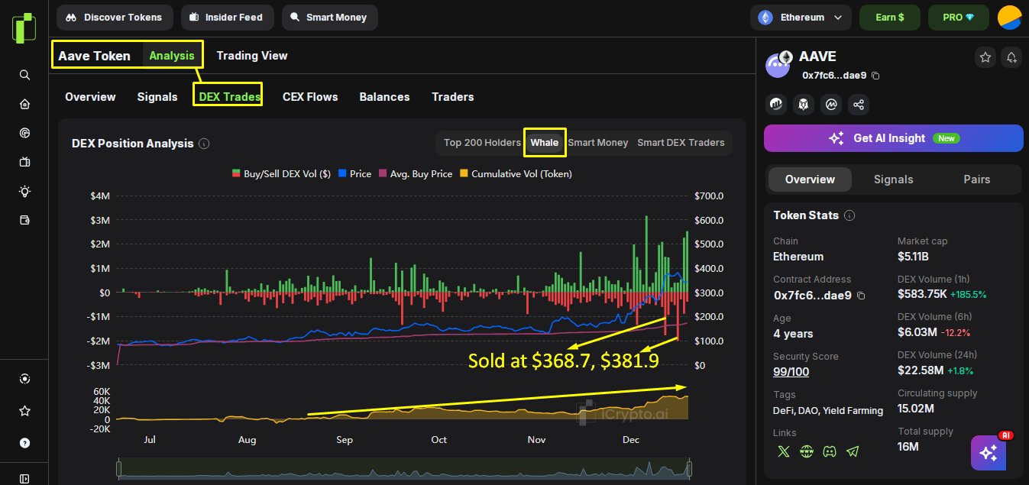
Task: Click the Earn $ button
Action: point(890,17)
